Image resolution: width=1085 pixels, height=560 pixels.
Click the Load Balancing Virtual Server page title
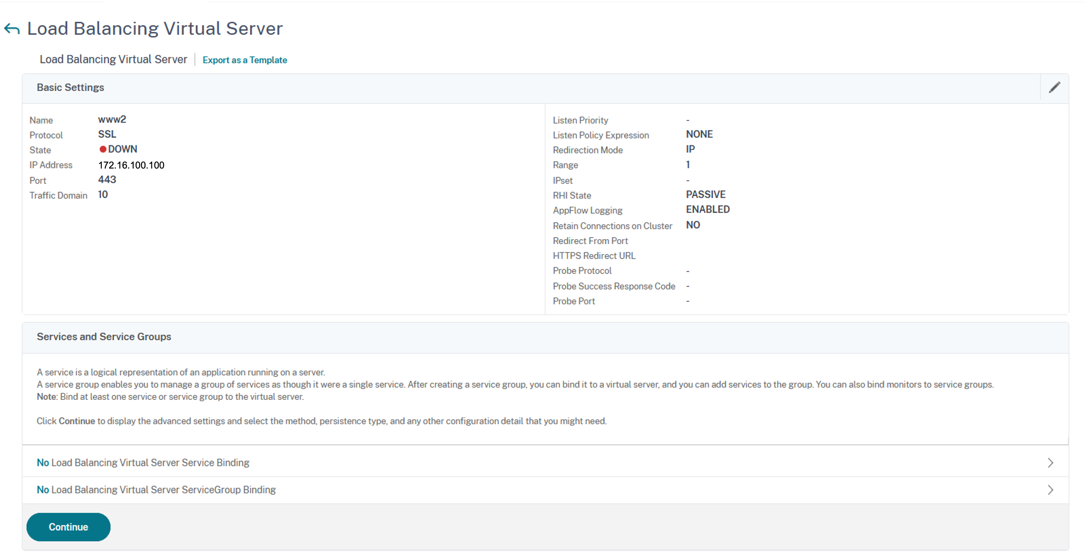point(155,29)
